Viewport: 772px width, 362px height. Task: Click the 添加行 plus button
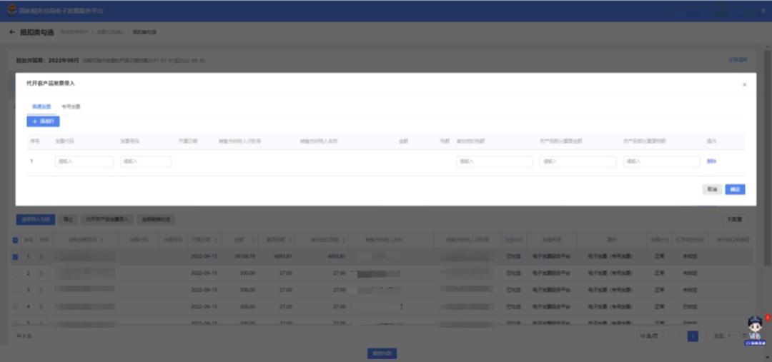(43, 121)
